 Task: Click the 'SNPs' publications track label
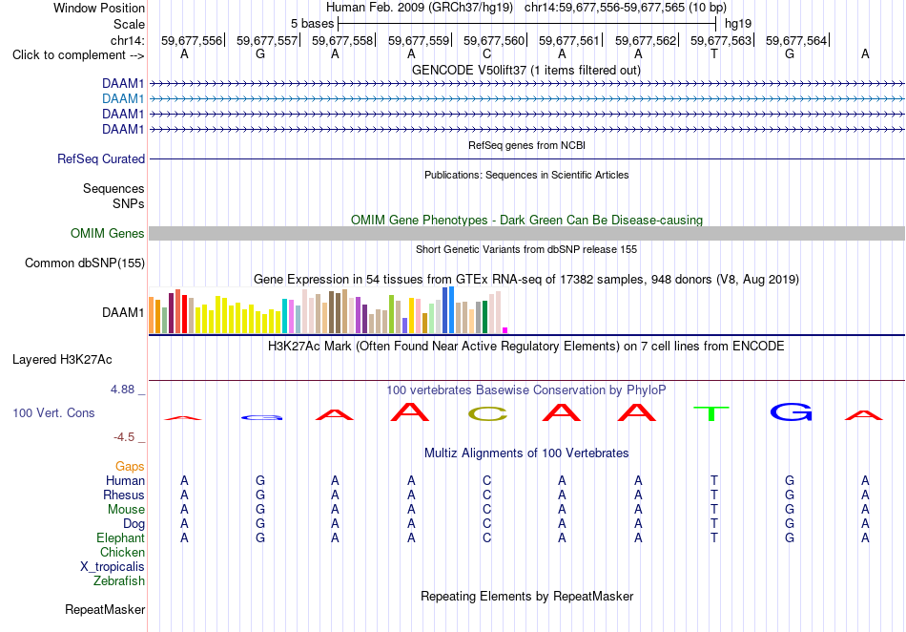[x=129, y=203]
